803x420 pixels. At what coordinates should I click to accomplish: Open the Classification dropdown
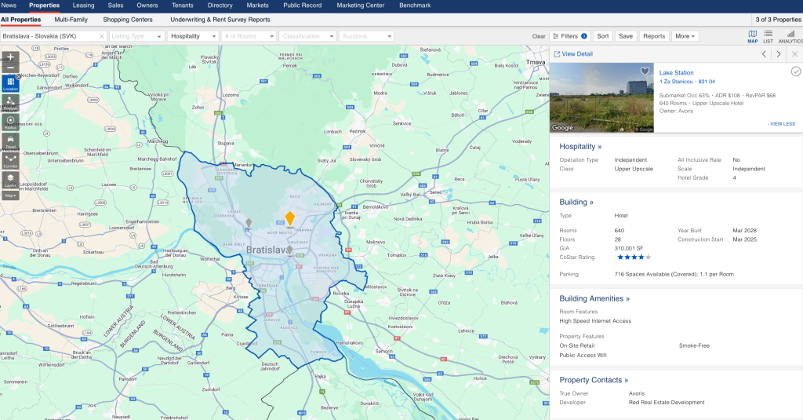click(307, 36)
